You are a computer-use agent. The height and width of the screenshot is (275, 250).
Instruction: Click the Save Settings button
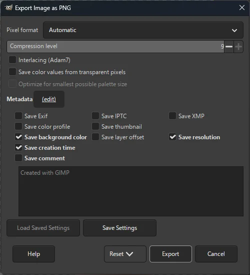(119, 228)
